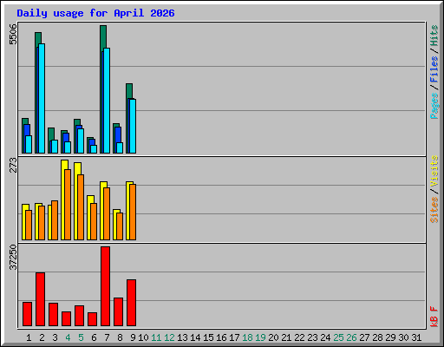This screenshot has height=347, width=444.
Task: Click the "Daily usage for April 2026" title
Action: pos(95,13)
